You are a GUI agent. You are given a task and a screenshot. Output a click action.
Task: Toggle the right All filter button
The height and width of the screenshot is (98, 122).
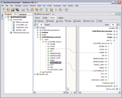click(x=113, y=25)
